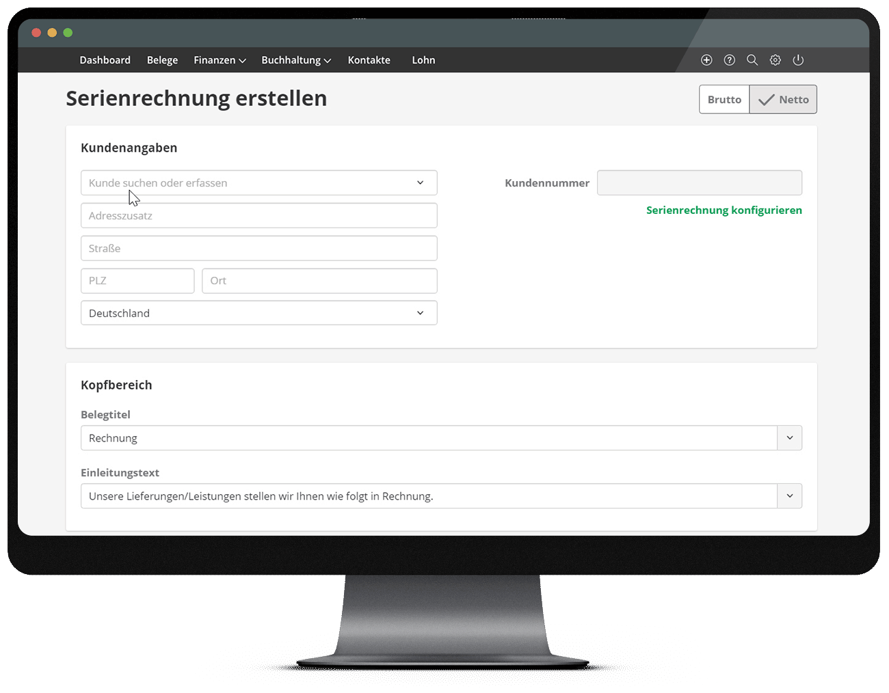Image resolution: width=889 pixels, height=693 pixels.
Task: Switch pricing mode to Brutto
Action: (x=724, y=100)
